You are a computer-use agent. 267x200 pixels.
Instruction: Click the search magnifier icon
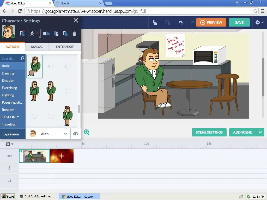coord(22,58)
